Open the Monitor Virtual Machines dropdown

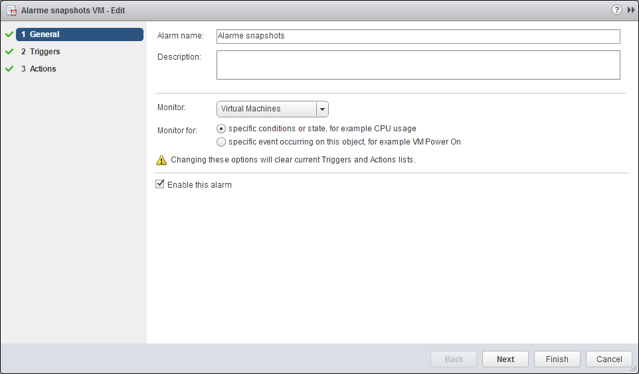click(x=272, y=109)
